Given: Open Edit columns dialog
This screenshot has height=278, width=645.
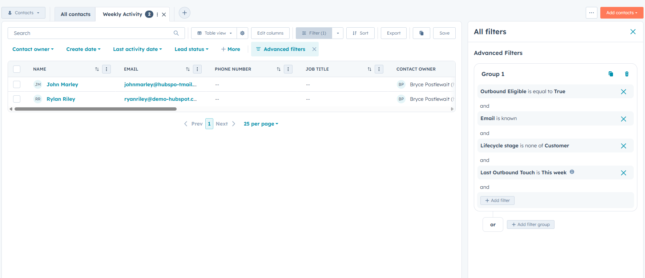Looking at the screenshot, I should pyautogui.click(x=270, y=33).
